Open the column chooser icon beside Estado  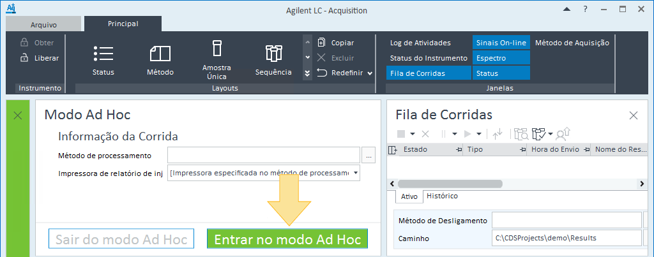[x=392, y=150]
